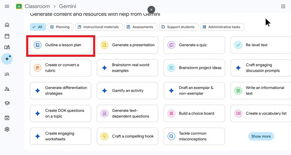This screenshot has width=291, height=155.
Task: Click the Classroom logo icon
Action: click(x=19, y=6)
